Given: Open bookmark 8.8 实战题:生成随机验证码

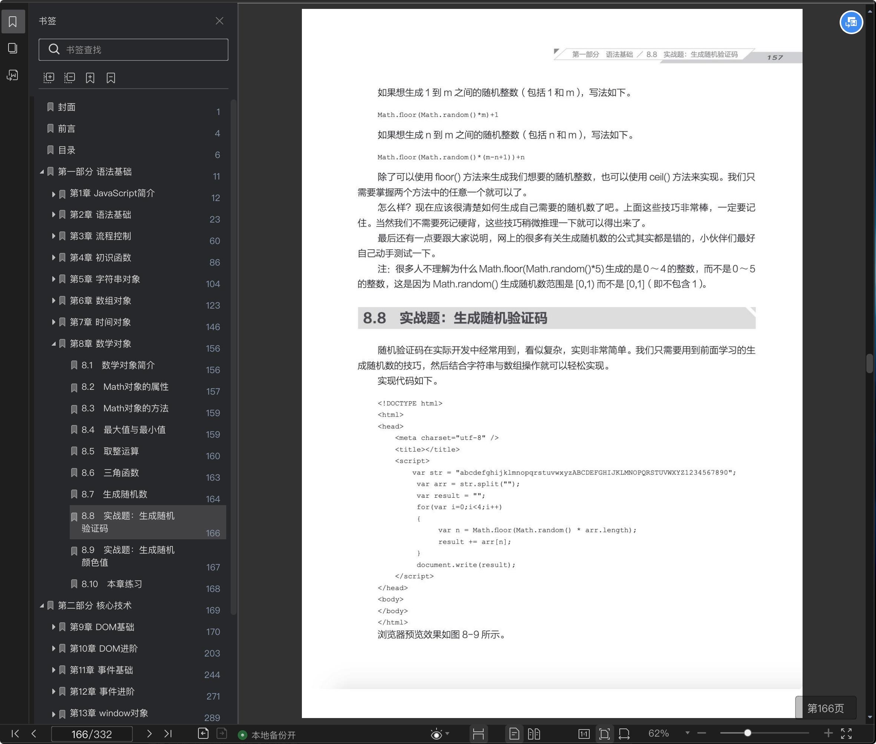Looking at the screenshot, I should pyautogui.click(x=148, y=522).
